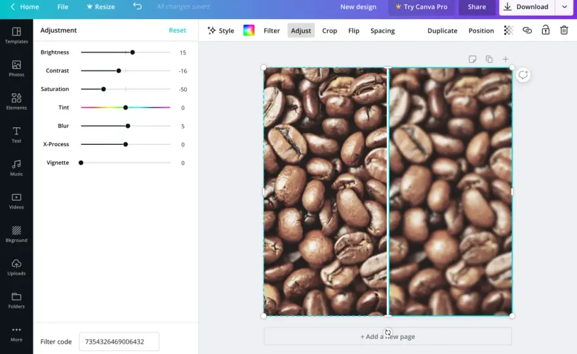Click the Adjust toolbar option
The height and width of the screenshot is (354, 577).
click(301, 31)
